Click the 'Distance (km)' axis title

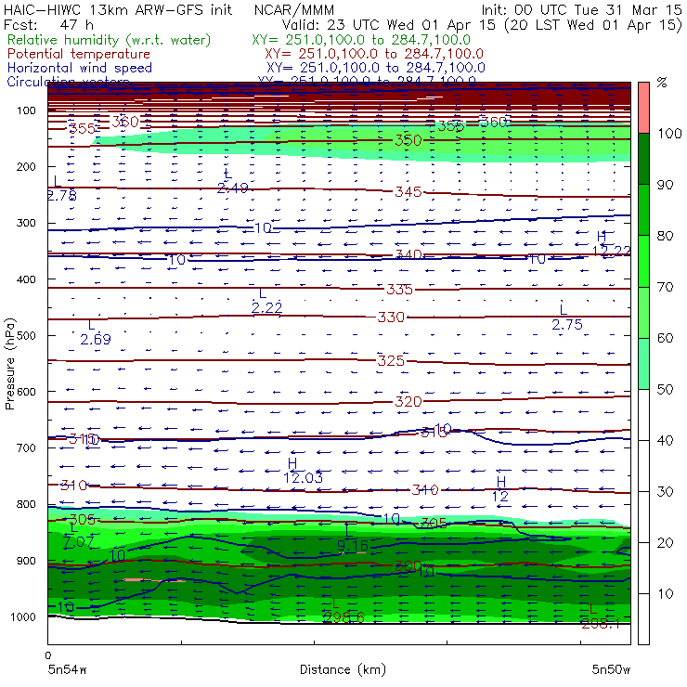tap(343, 669)
